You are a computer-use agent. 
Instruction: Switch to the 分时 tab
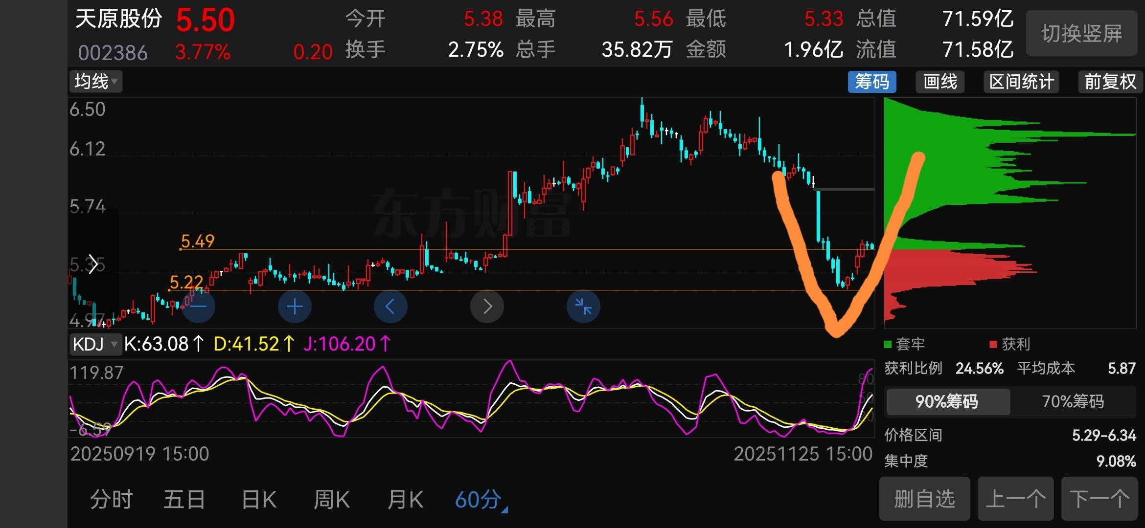coord(112,500)
